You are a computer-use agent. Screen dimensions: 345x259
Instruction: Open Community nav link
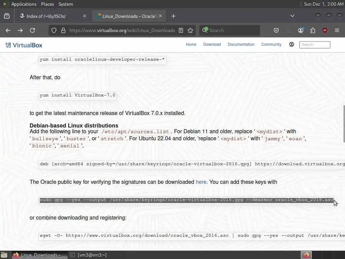(271, 45)
